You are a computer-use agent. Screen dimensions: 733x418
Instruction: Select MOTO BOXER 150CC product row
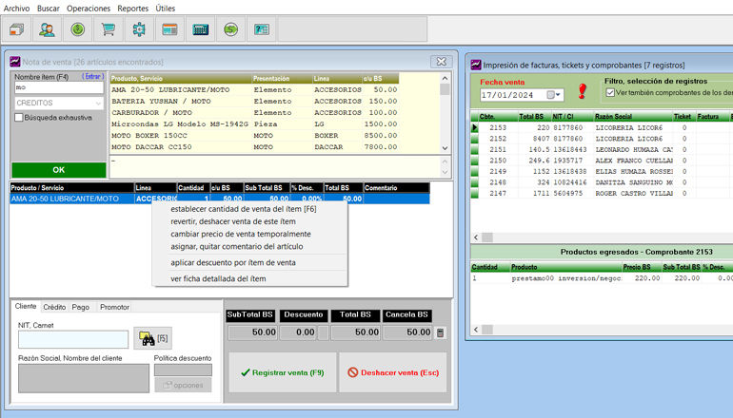click(x=254, y=135)
